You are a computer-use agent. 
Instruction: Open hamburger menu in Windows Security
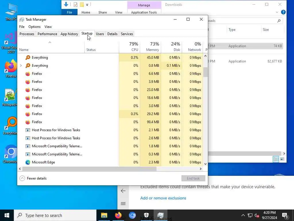coord(123,203)
